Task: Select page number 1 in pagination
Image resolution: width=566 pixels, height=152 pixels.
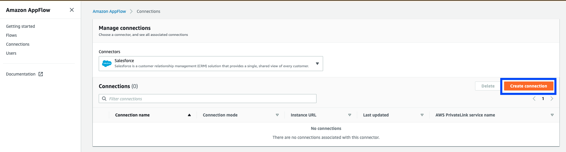Action: coord(543,99)
